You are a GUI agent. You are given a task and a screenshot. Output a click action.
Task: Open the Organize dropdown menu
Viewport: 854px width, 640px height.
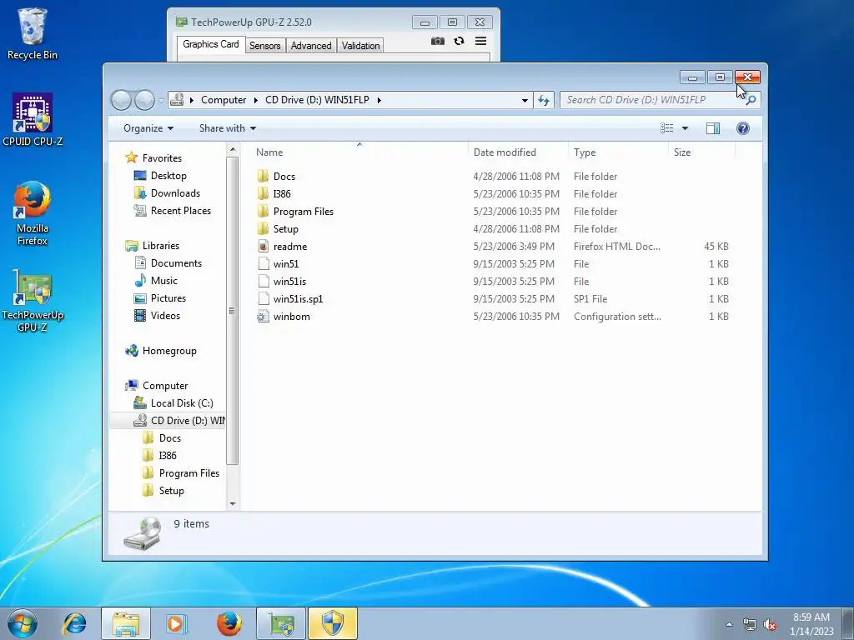point(148,128)
